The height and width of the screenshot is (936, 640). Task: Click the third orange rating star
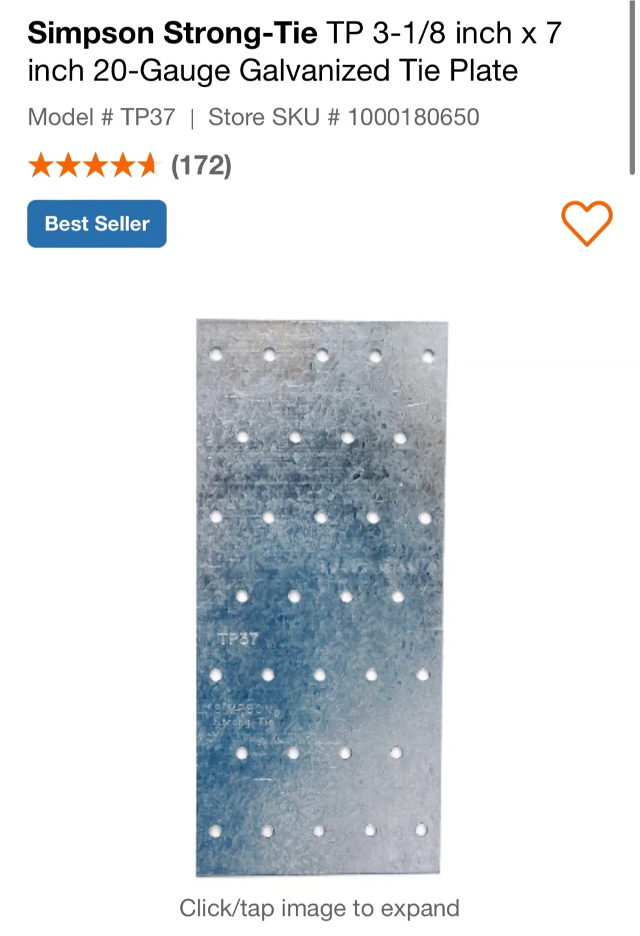(x=94, y=165)
